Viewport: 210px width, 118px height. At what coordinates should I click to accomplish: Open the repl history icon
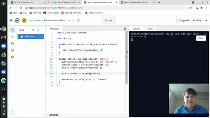(78, 20)
